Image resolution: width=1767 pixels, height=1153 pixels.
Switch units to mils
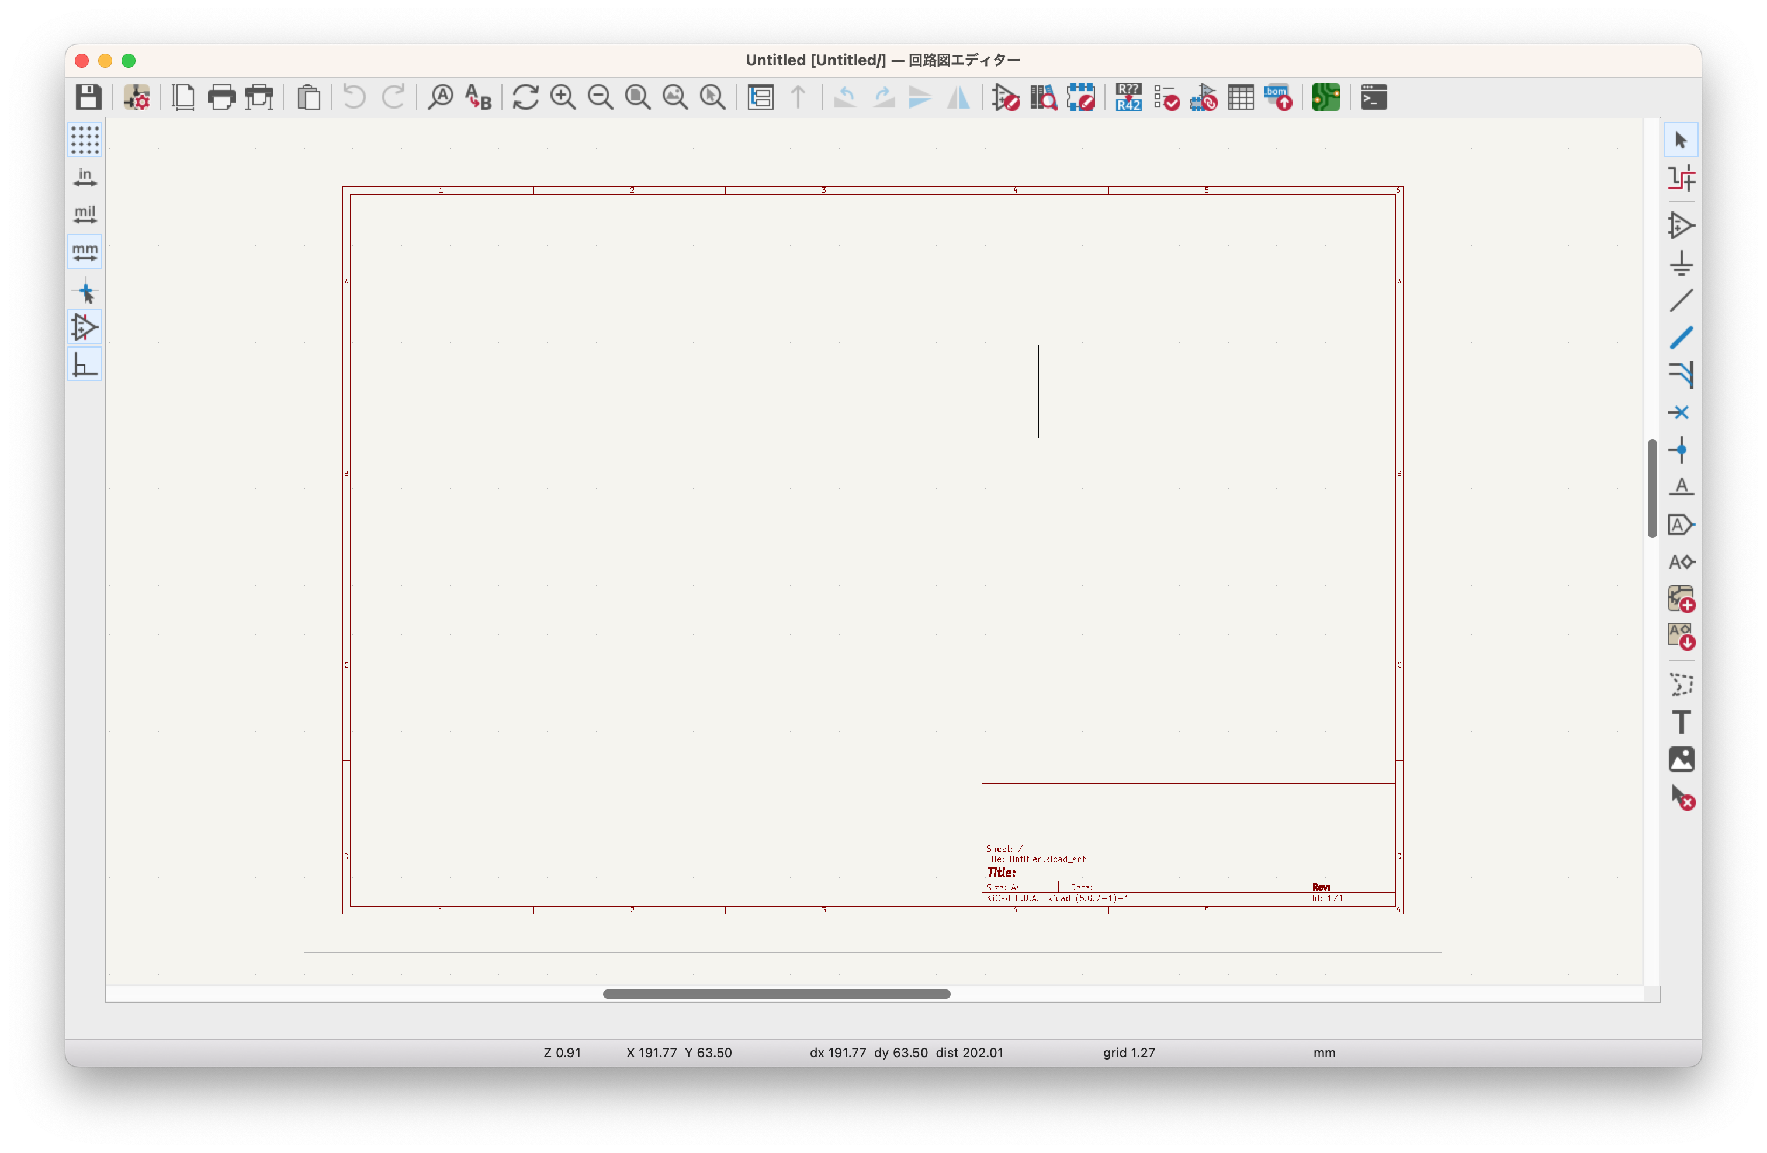(85, 214)
